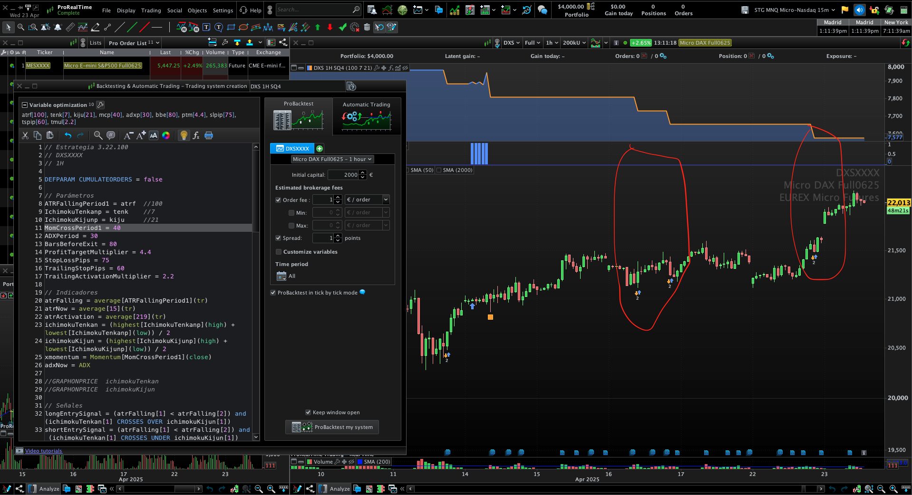Decrease code editor font size
The image size is (912, 495).
(128, 135)
